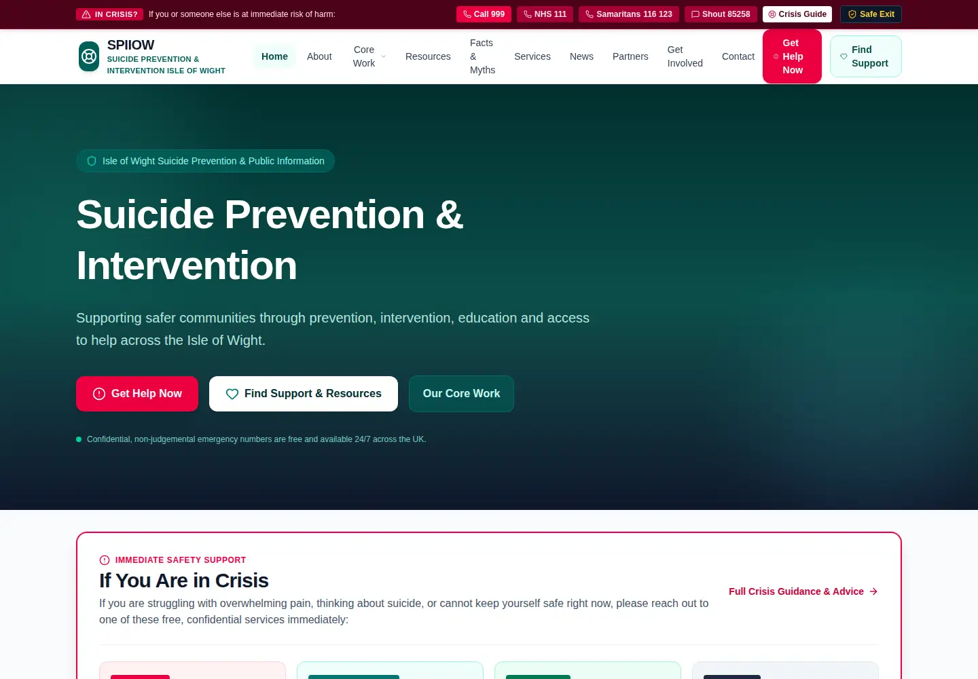Click the Suicide Prevention & Intervention headline
The image size is (978, 679).
click(270, 240)
